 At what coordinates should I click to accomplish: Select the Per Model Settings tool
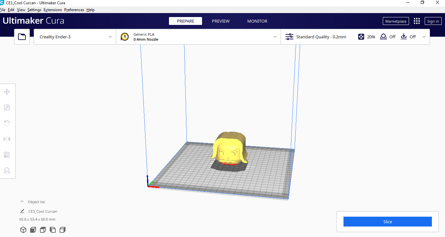7,155
